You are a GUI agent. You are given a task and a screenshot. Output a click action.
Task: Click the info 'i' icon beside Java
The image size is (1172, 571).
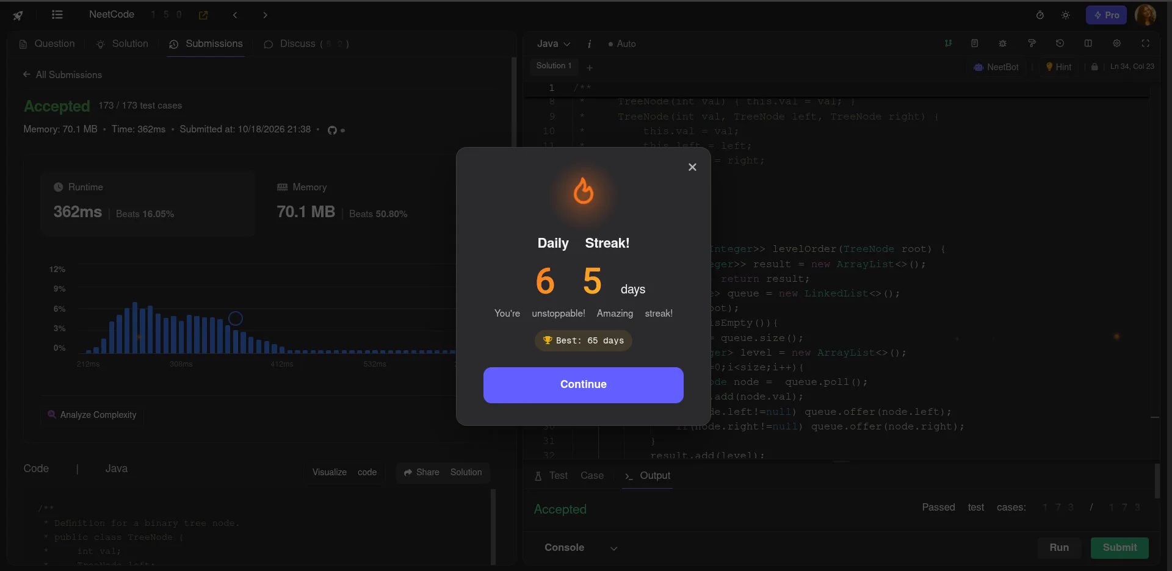pos(589,44)
